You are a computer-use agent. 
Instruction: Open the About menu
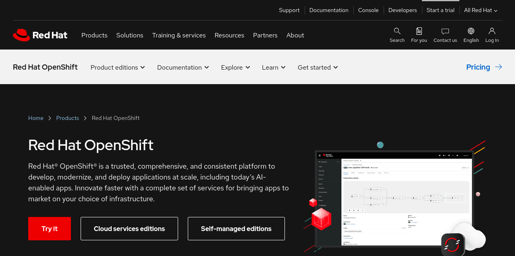coord(295,35)
